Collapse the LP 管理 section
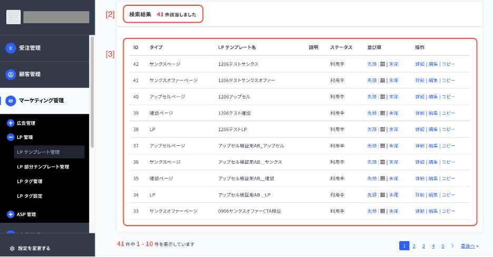The width and height of the screenshot is (493, 257). tap(11, 137)
